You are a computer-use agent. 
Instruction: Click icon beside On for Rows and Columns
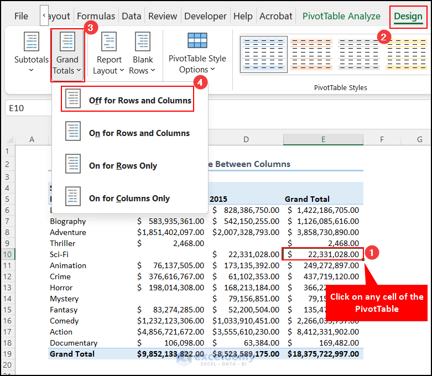point(73,131)
